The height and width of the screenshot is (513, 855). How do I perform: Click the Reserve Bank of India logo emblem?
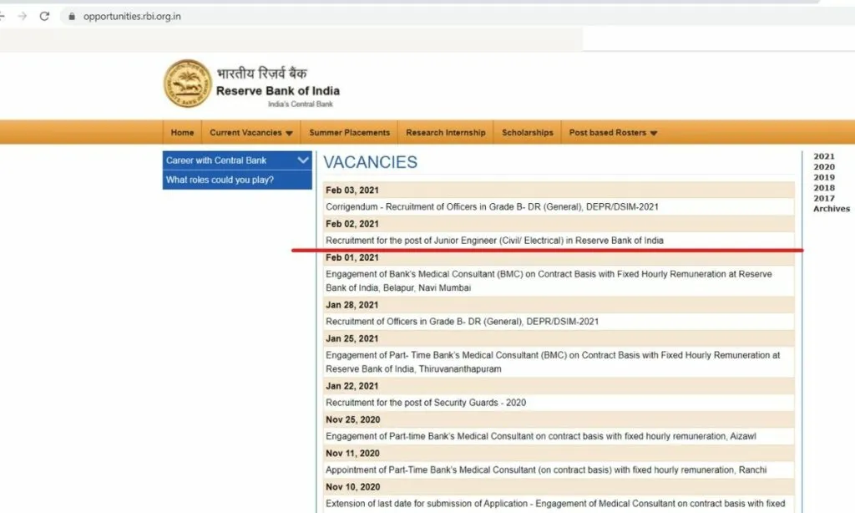point(188,84)
